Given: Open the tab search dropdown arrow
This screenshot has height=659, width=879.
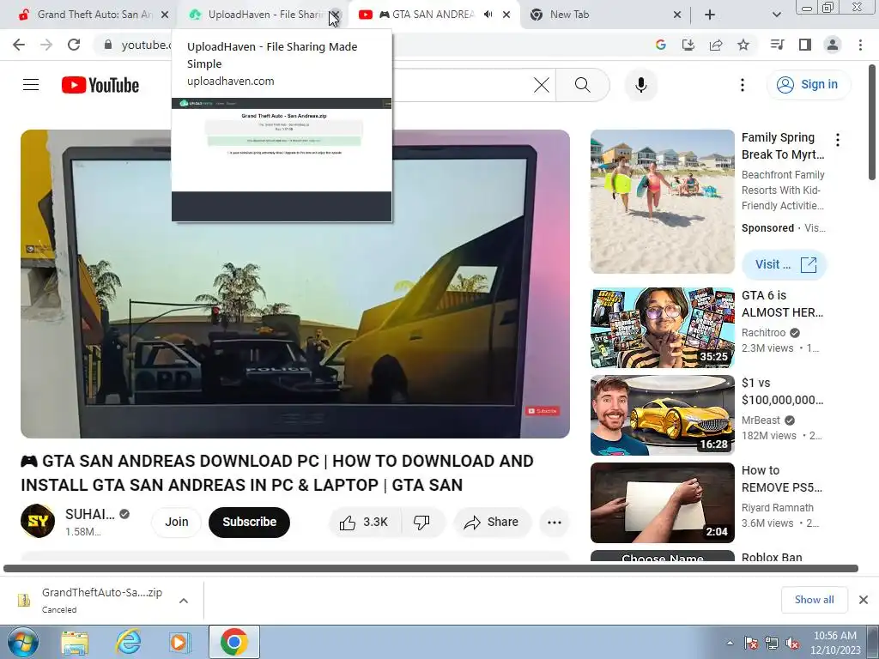Looking at the screenshot, I should coord(776,15).
